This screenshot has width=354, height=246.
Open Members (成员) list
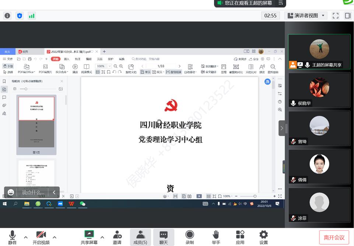click(x=140, y=237)
